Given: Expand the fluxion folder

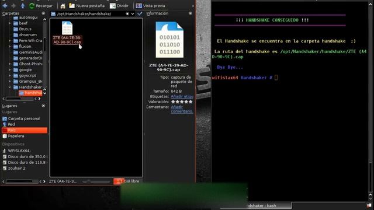Looking at the screenshot, I should tap(10, 47).
